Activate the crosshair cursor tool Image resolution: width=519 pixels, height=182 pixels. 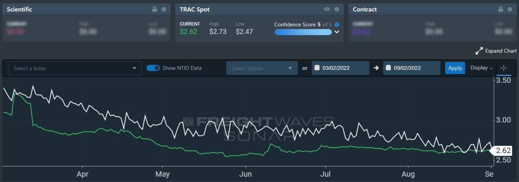[504, 68]
